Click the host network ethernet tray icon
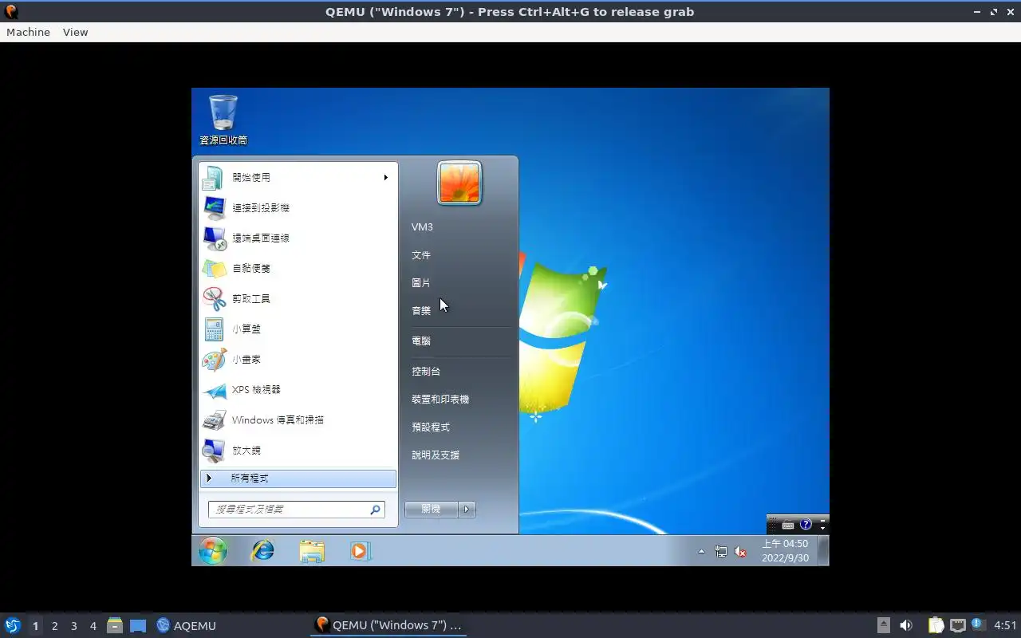Image resolution: width=1021 pixels, height=638 pixels. [958, 625]
